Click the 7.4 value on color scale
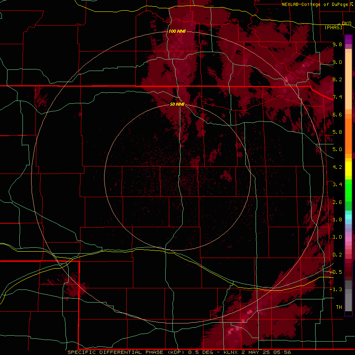Screen dimensions: 355x355 coord(337,97)
